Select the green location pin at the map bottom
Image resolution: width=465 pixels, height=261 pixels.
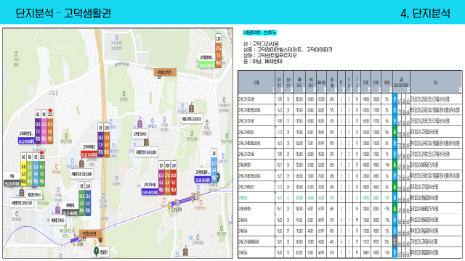96,252
